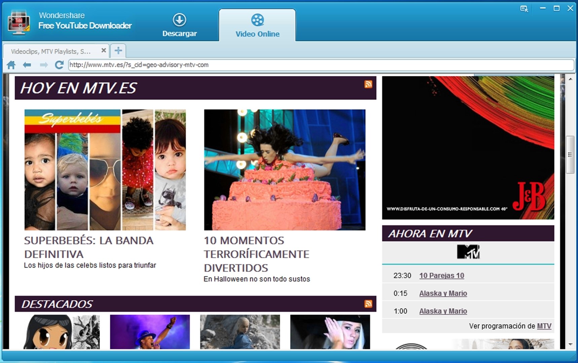Open the MTV programming schedule link
578x363 pixels.
(x=544, y=326)
